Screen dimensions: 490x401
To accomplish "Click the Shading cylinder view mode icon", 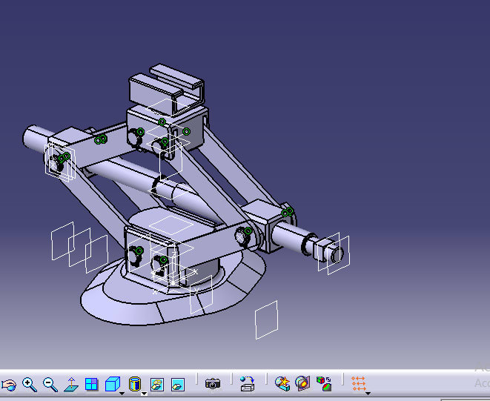I will point(134,384).
